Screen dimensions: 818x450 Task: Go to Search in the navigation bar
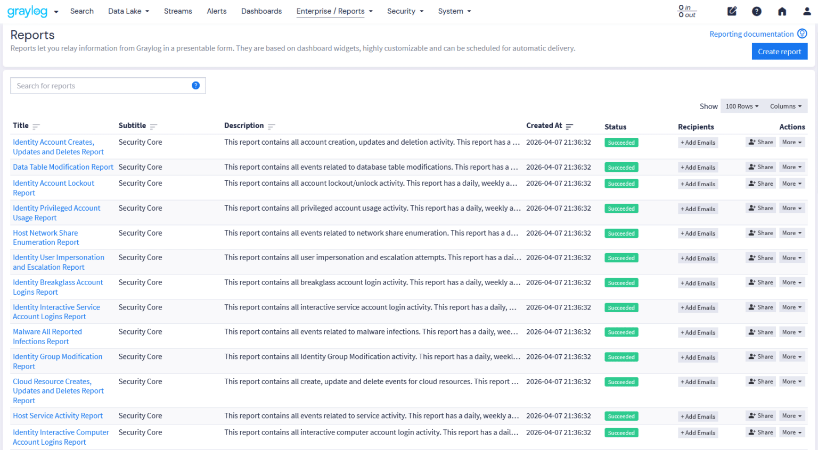tap(82, 11)
